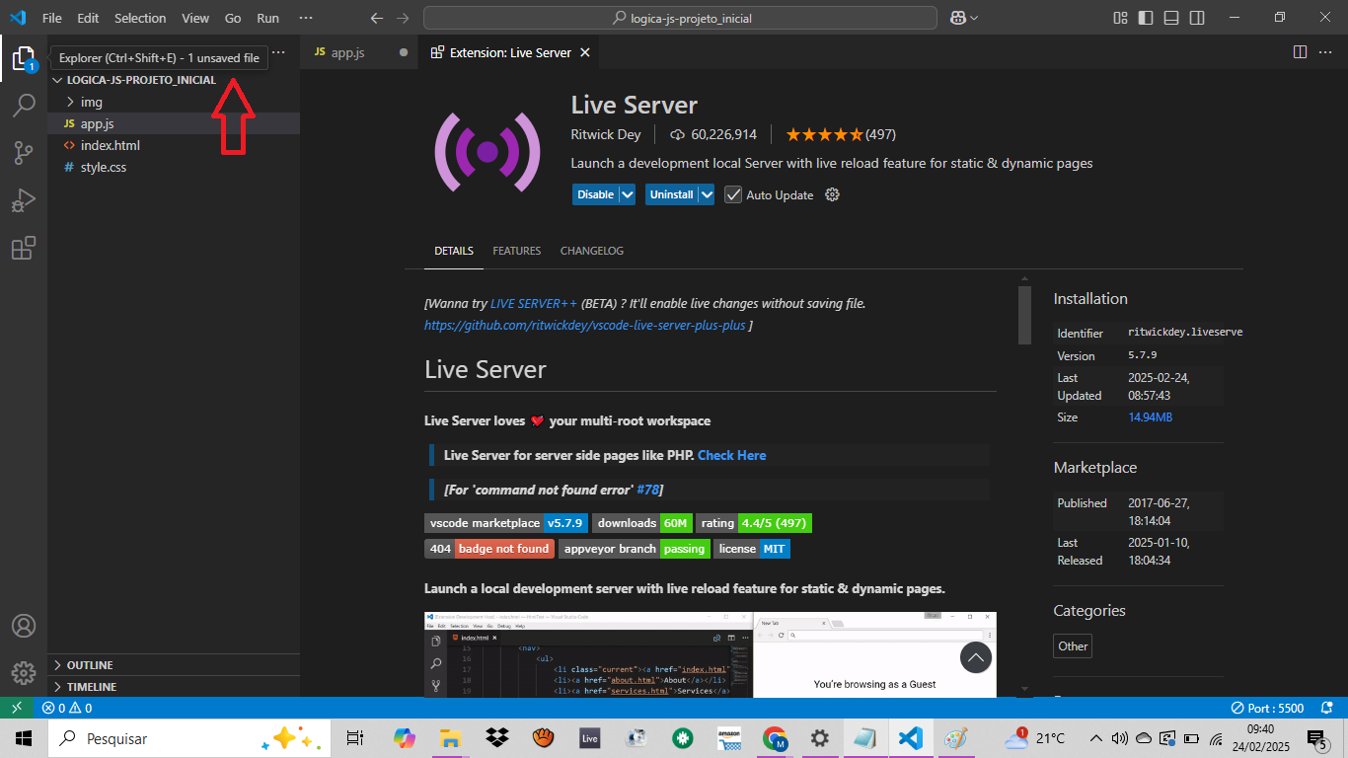Click the Check Here link
Screen dimensions: 1348x758
click(x=731, y=455)
